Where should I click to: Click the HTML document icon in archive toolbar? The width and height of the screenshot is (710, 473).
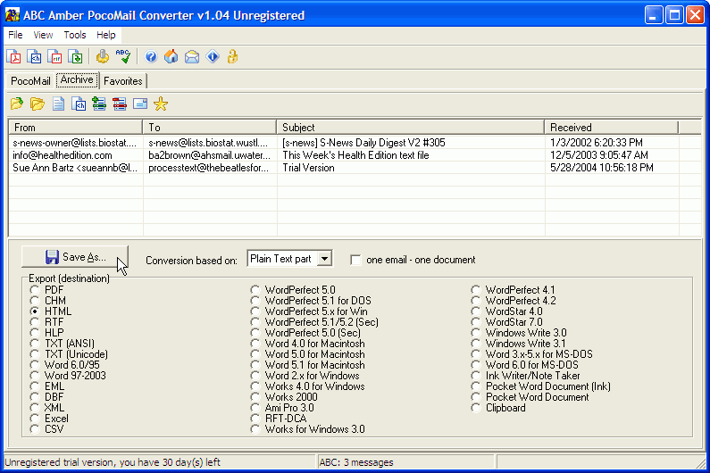pyautogui.click(x=79, y=104)
